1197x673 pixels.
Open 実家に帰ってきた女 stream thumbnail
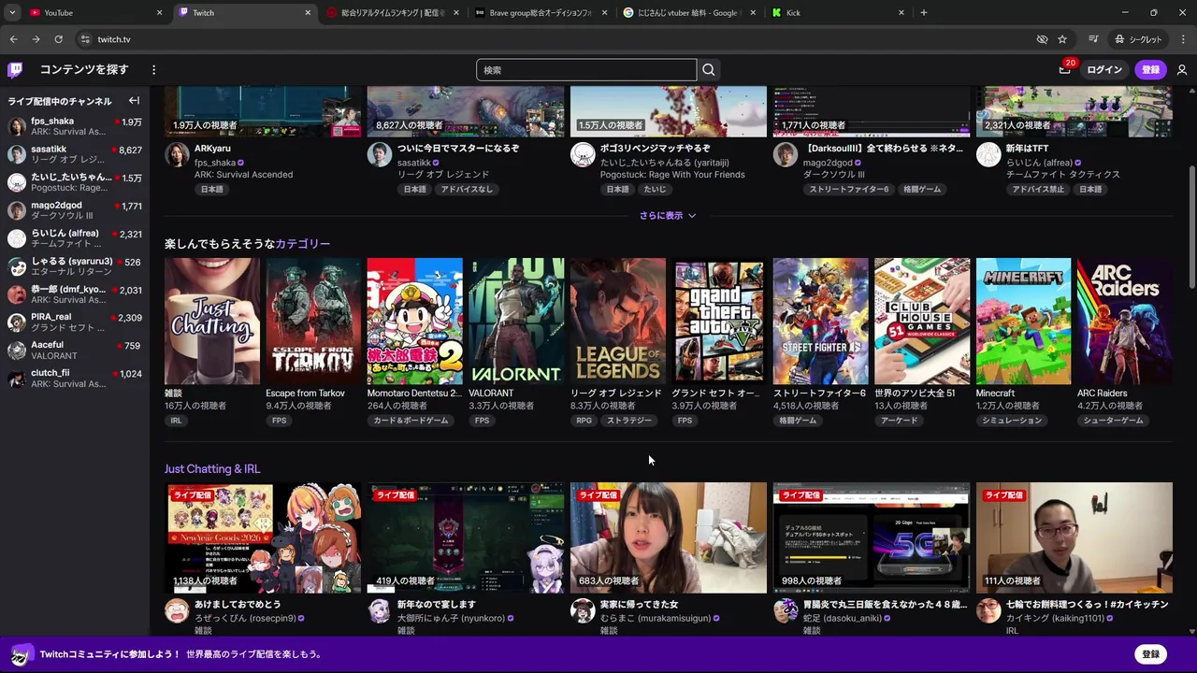point(668,537)
